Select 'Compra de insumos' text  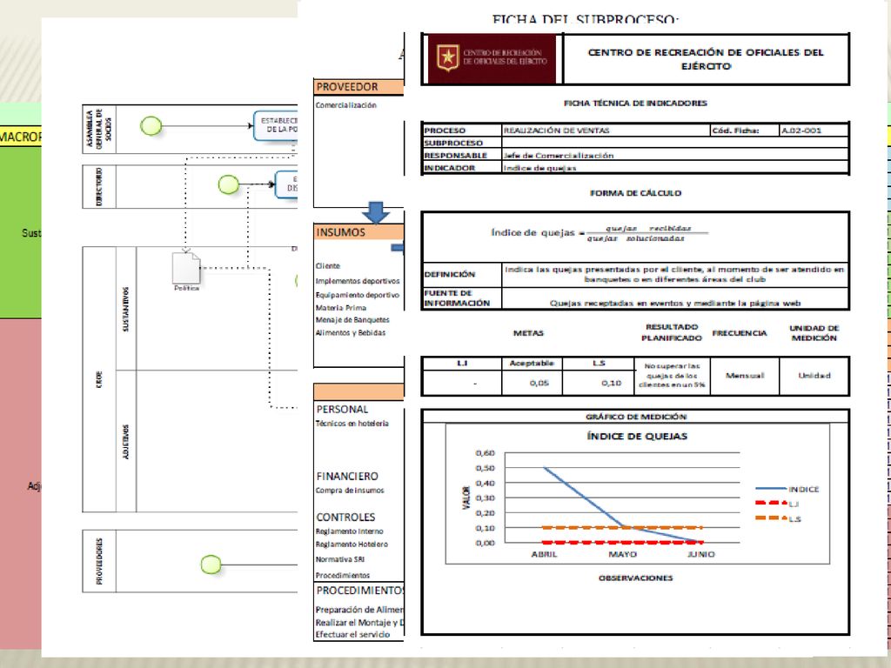point(350,491)
